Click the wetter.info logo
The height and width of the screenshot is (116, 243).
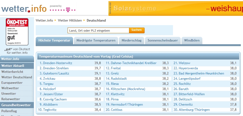[24, 9]
